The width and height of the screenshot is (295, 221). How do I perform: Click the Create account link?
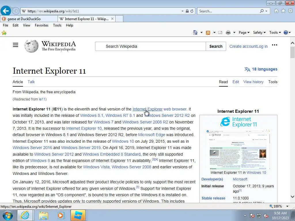point(243,46)
